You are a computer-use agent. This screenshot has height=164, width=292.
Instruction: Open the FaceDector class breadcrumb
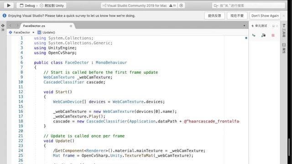(x=22, y=32)
